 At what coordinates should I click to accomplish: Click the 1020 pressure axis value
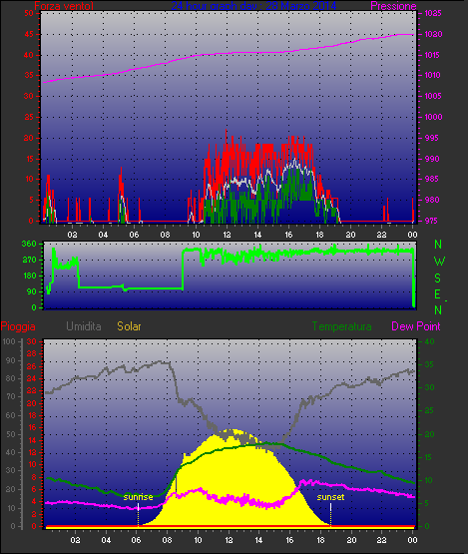pyautogui.click(x=433, y=34)
